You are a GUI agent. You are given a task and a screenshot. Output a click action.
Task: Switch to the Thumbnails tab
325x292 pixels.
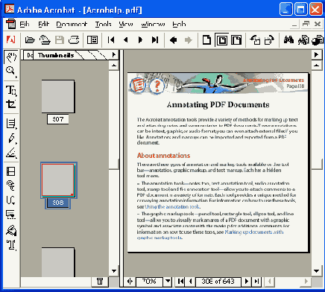[x=56, y=55]
